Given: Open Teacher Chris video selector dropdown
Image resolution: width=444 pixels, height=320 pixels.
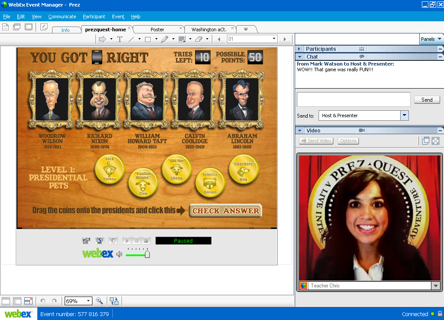Looking at the screenshot, I should (435, 286).
